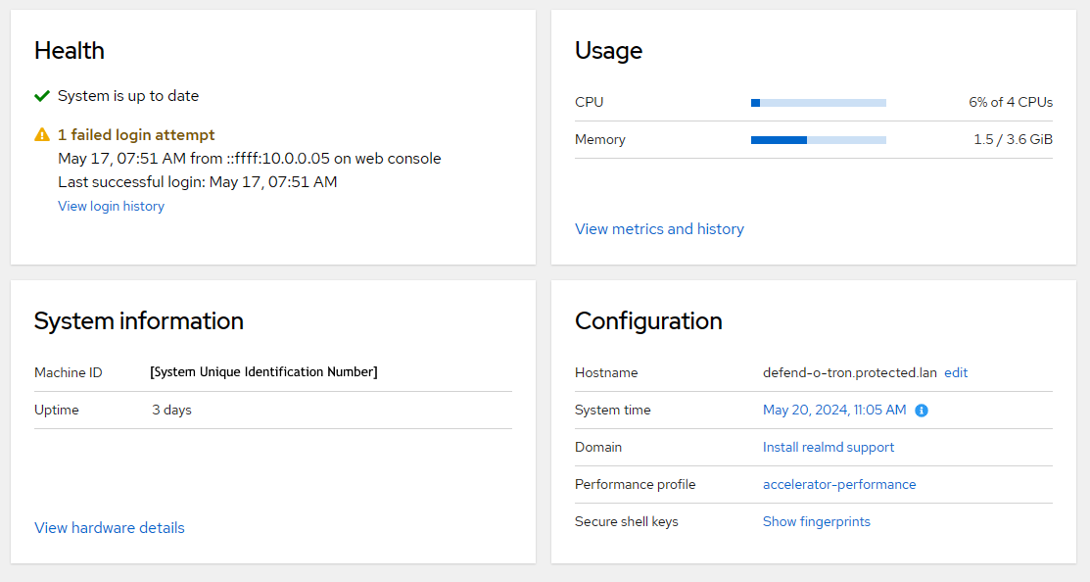Screen dimensions: 1090x582
Task: Click the green checkmark updates status icon
Action: 41,96
